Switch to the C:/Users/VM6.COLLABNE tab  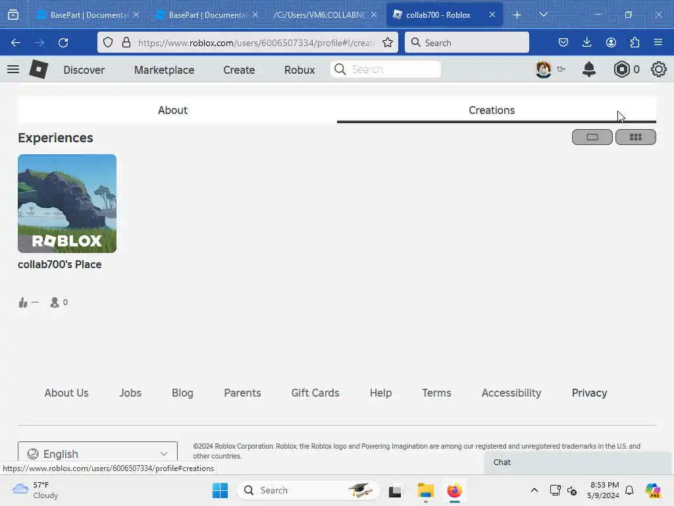[321, 14]
